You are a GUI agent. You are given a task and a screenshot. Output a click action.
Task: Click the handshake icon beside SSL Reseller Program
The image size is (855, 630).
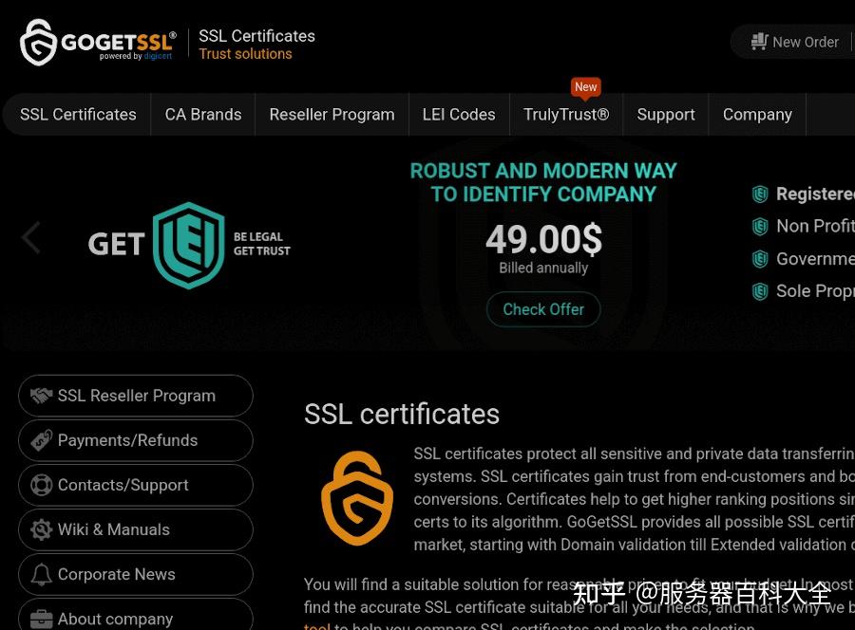41,396
